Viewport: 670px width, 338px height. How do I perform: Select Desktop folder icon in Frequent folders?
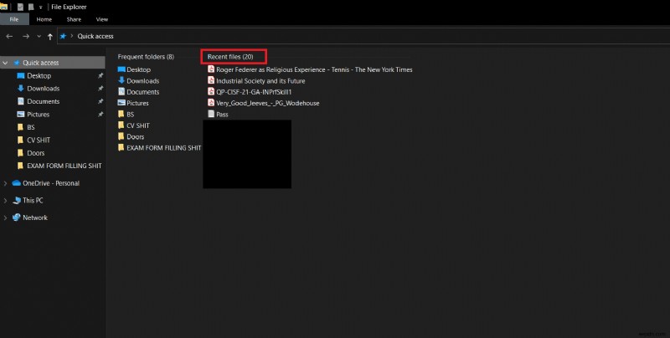(x=121, y=69)
